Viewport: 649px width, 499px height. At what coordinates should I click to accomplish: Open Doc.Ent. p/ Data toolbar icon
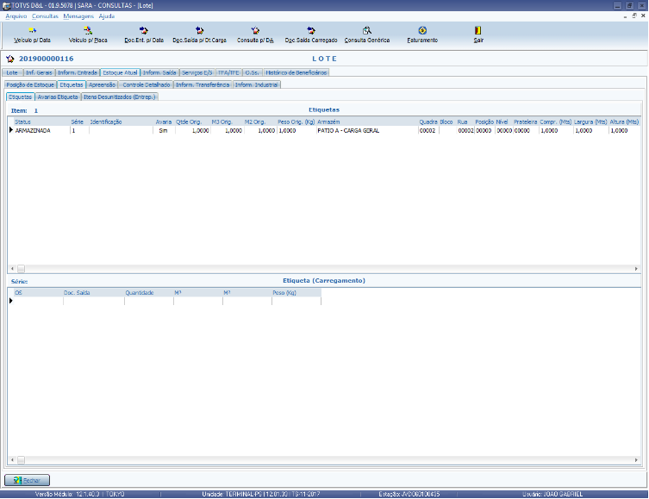coord(144,31)
